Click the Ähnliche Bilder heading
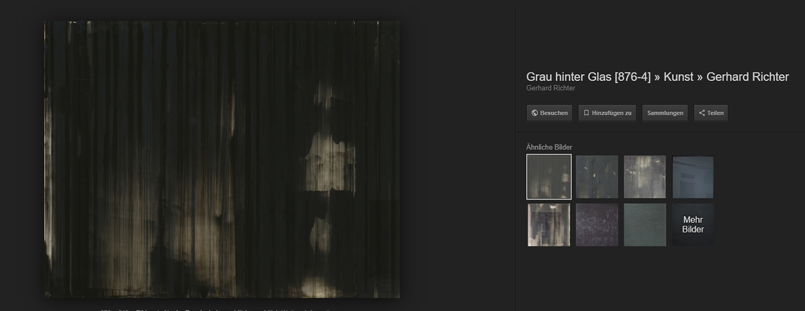The height and width of the screenshot is (311, 805). tap(549, 147)
